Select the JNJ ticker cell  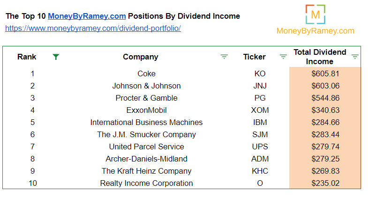(x=260, y=86)
